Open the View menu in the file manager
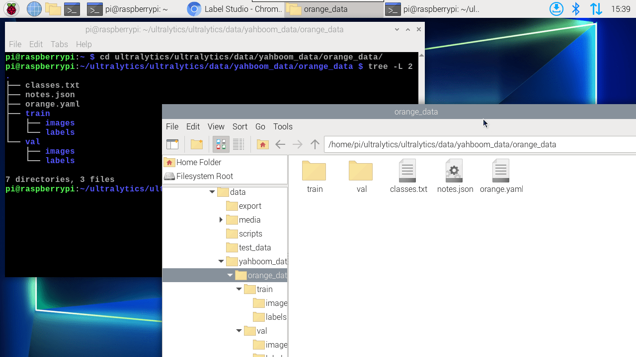Screen dimensions: 636x357 216,126
